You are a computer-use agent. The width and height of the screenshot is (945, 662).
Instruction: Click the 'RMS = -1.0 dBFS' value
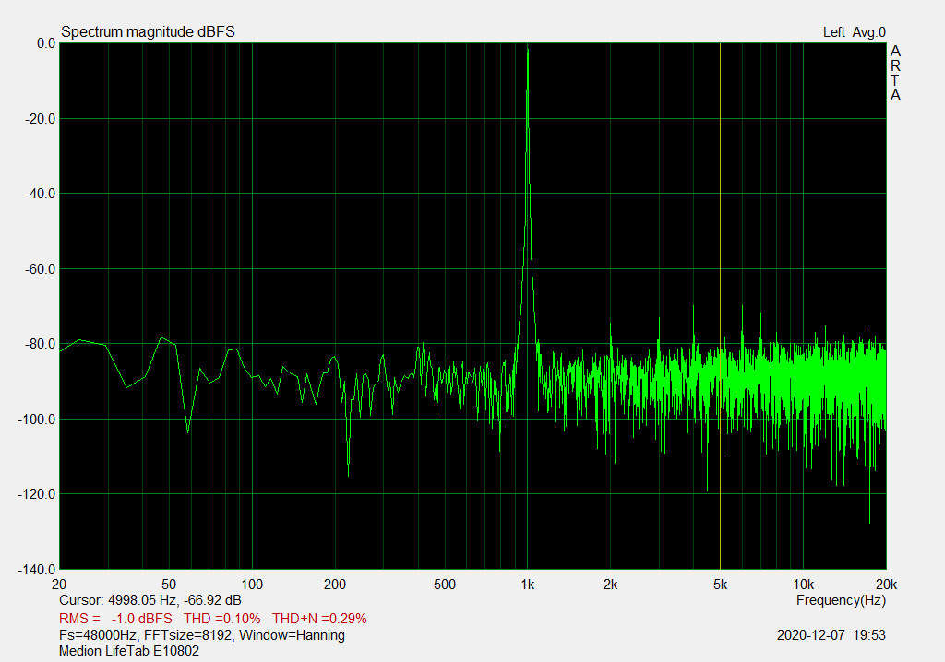(x=115, y=619)
